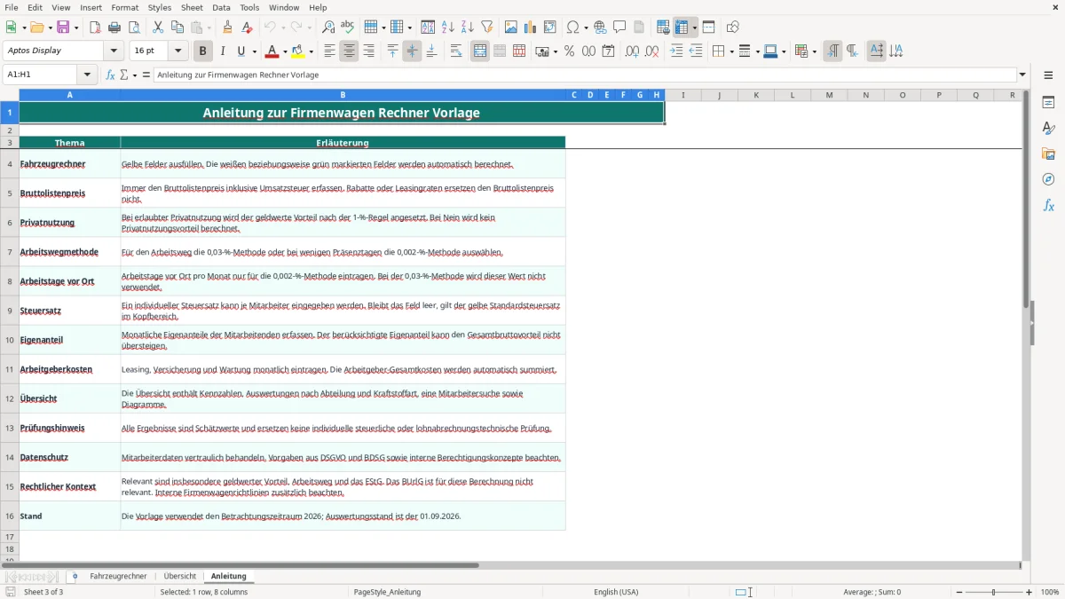Click the zoom in plus button
Screen dimensions: 1065x599
pyautogui.click(x=1029, y=592)
